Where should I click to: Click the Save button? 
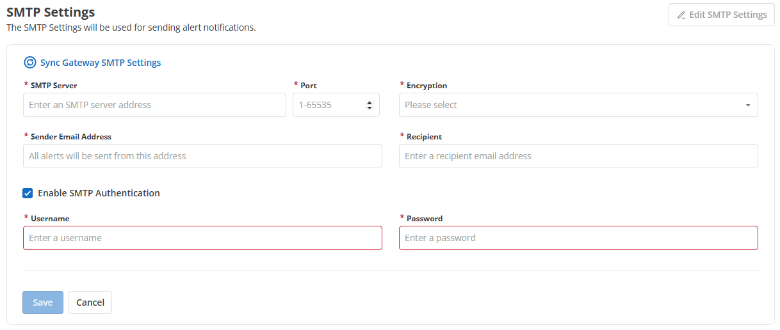tap(43, 302)
